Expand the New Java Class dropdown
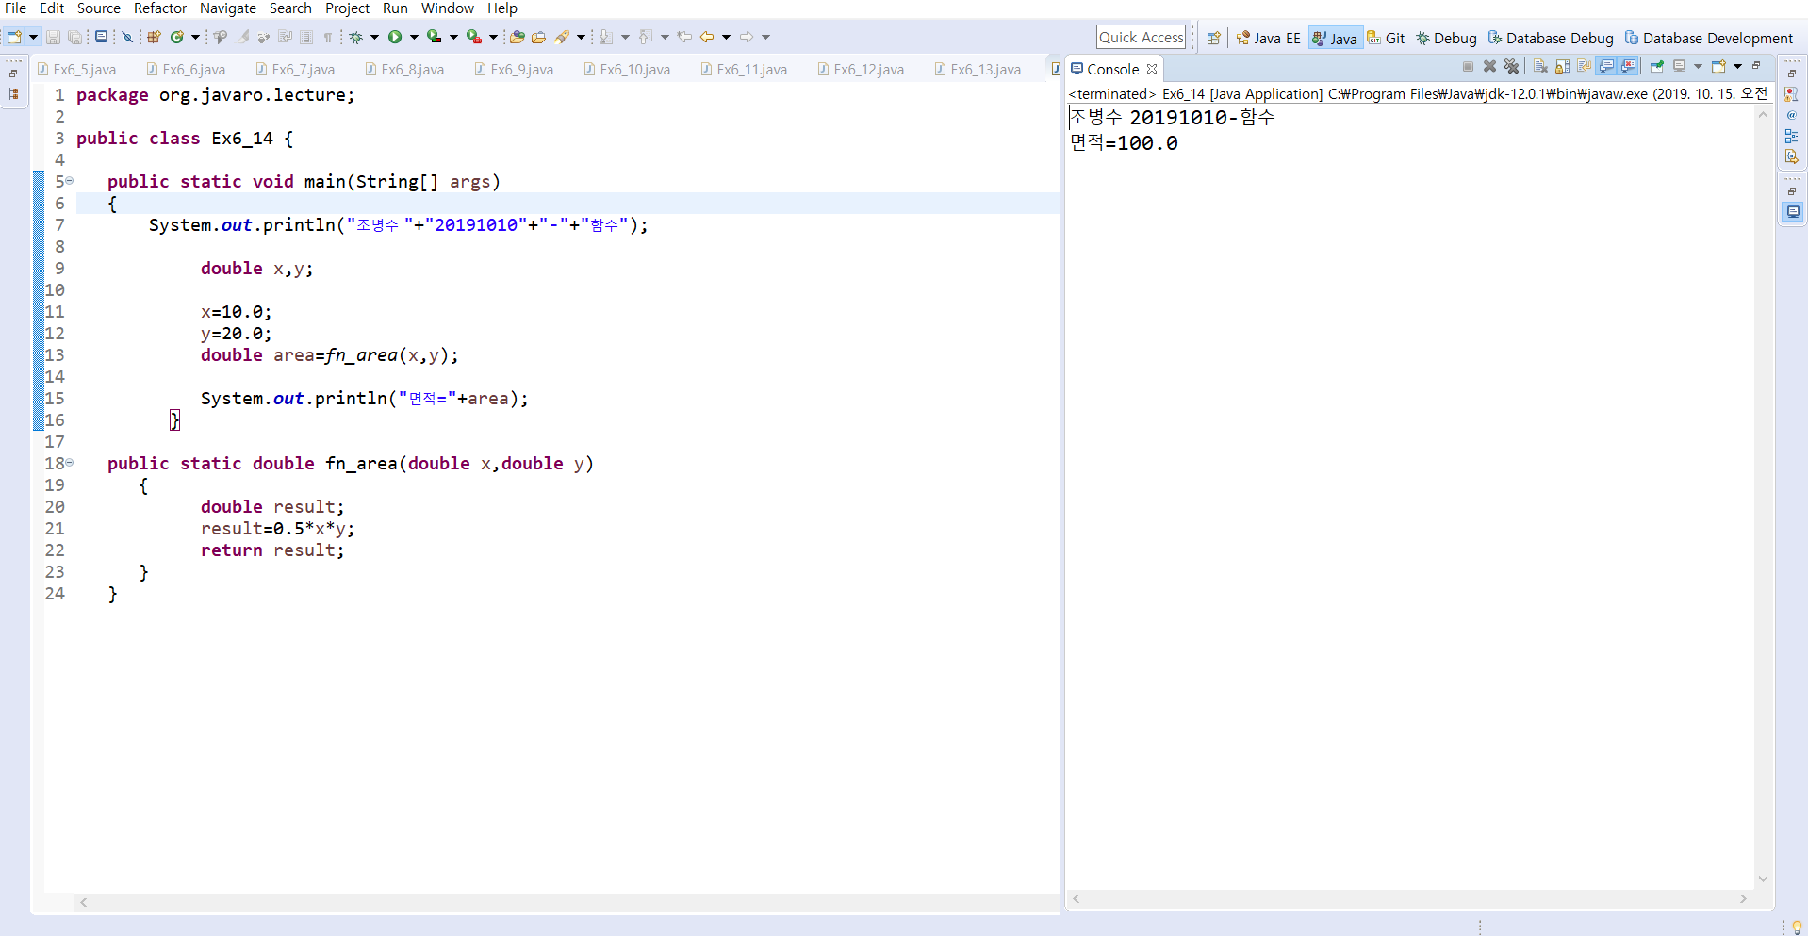Image resolution: width=1808 pixels, height=936 pixels. (x=195, y=37)
